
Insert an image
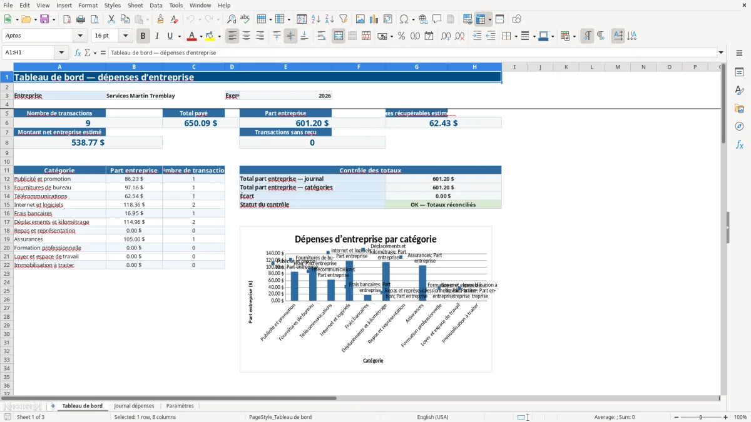tap(360, 19)
